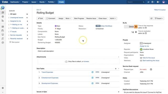The width and height of the screenshot is (168, 94).
Task: Open the Portfolio menu
Action: click(51, 2)
